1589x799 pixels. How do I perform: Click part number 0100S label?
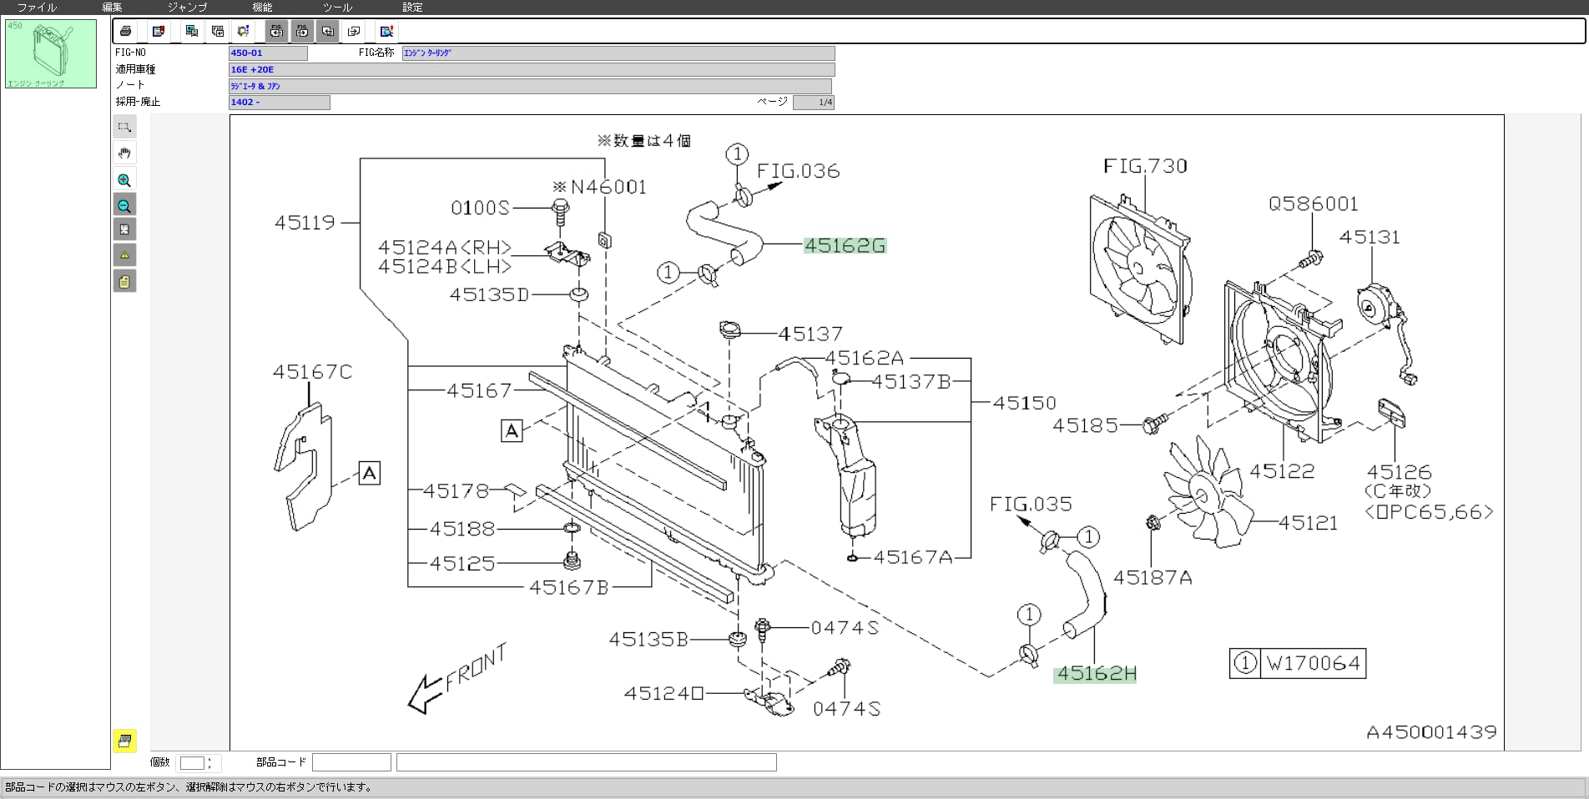(480, 209)
